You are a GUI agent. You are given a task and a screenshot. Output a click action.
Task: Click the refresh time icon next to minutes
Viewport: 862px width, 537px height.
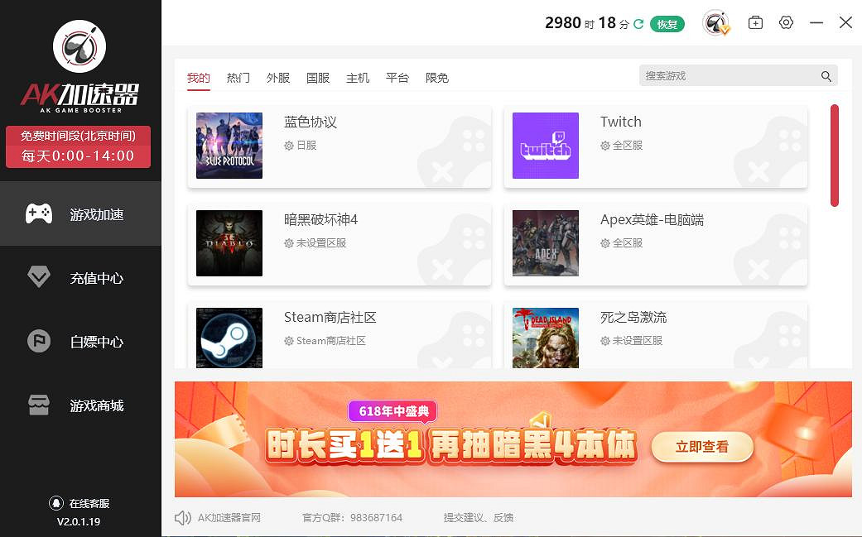(638, 24)
